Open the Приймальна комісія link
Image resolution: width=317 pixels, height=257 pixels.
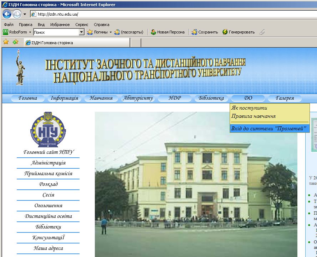tap(48, 173)
